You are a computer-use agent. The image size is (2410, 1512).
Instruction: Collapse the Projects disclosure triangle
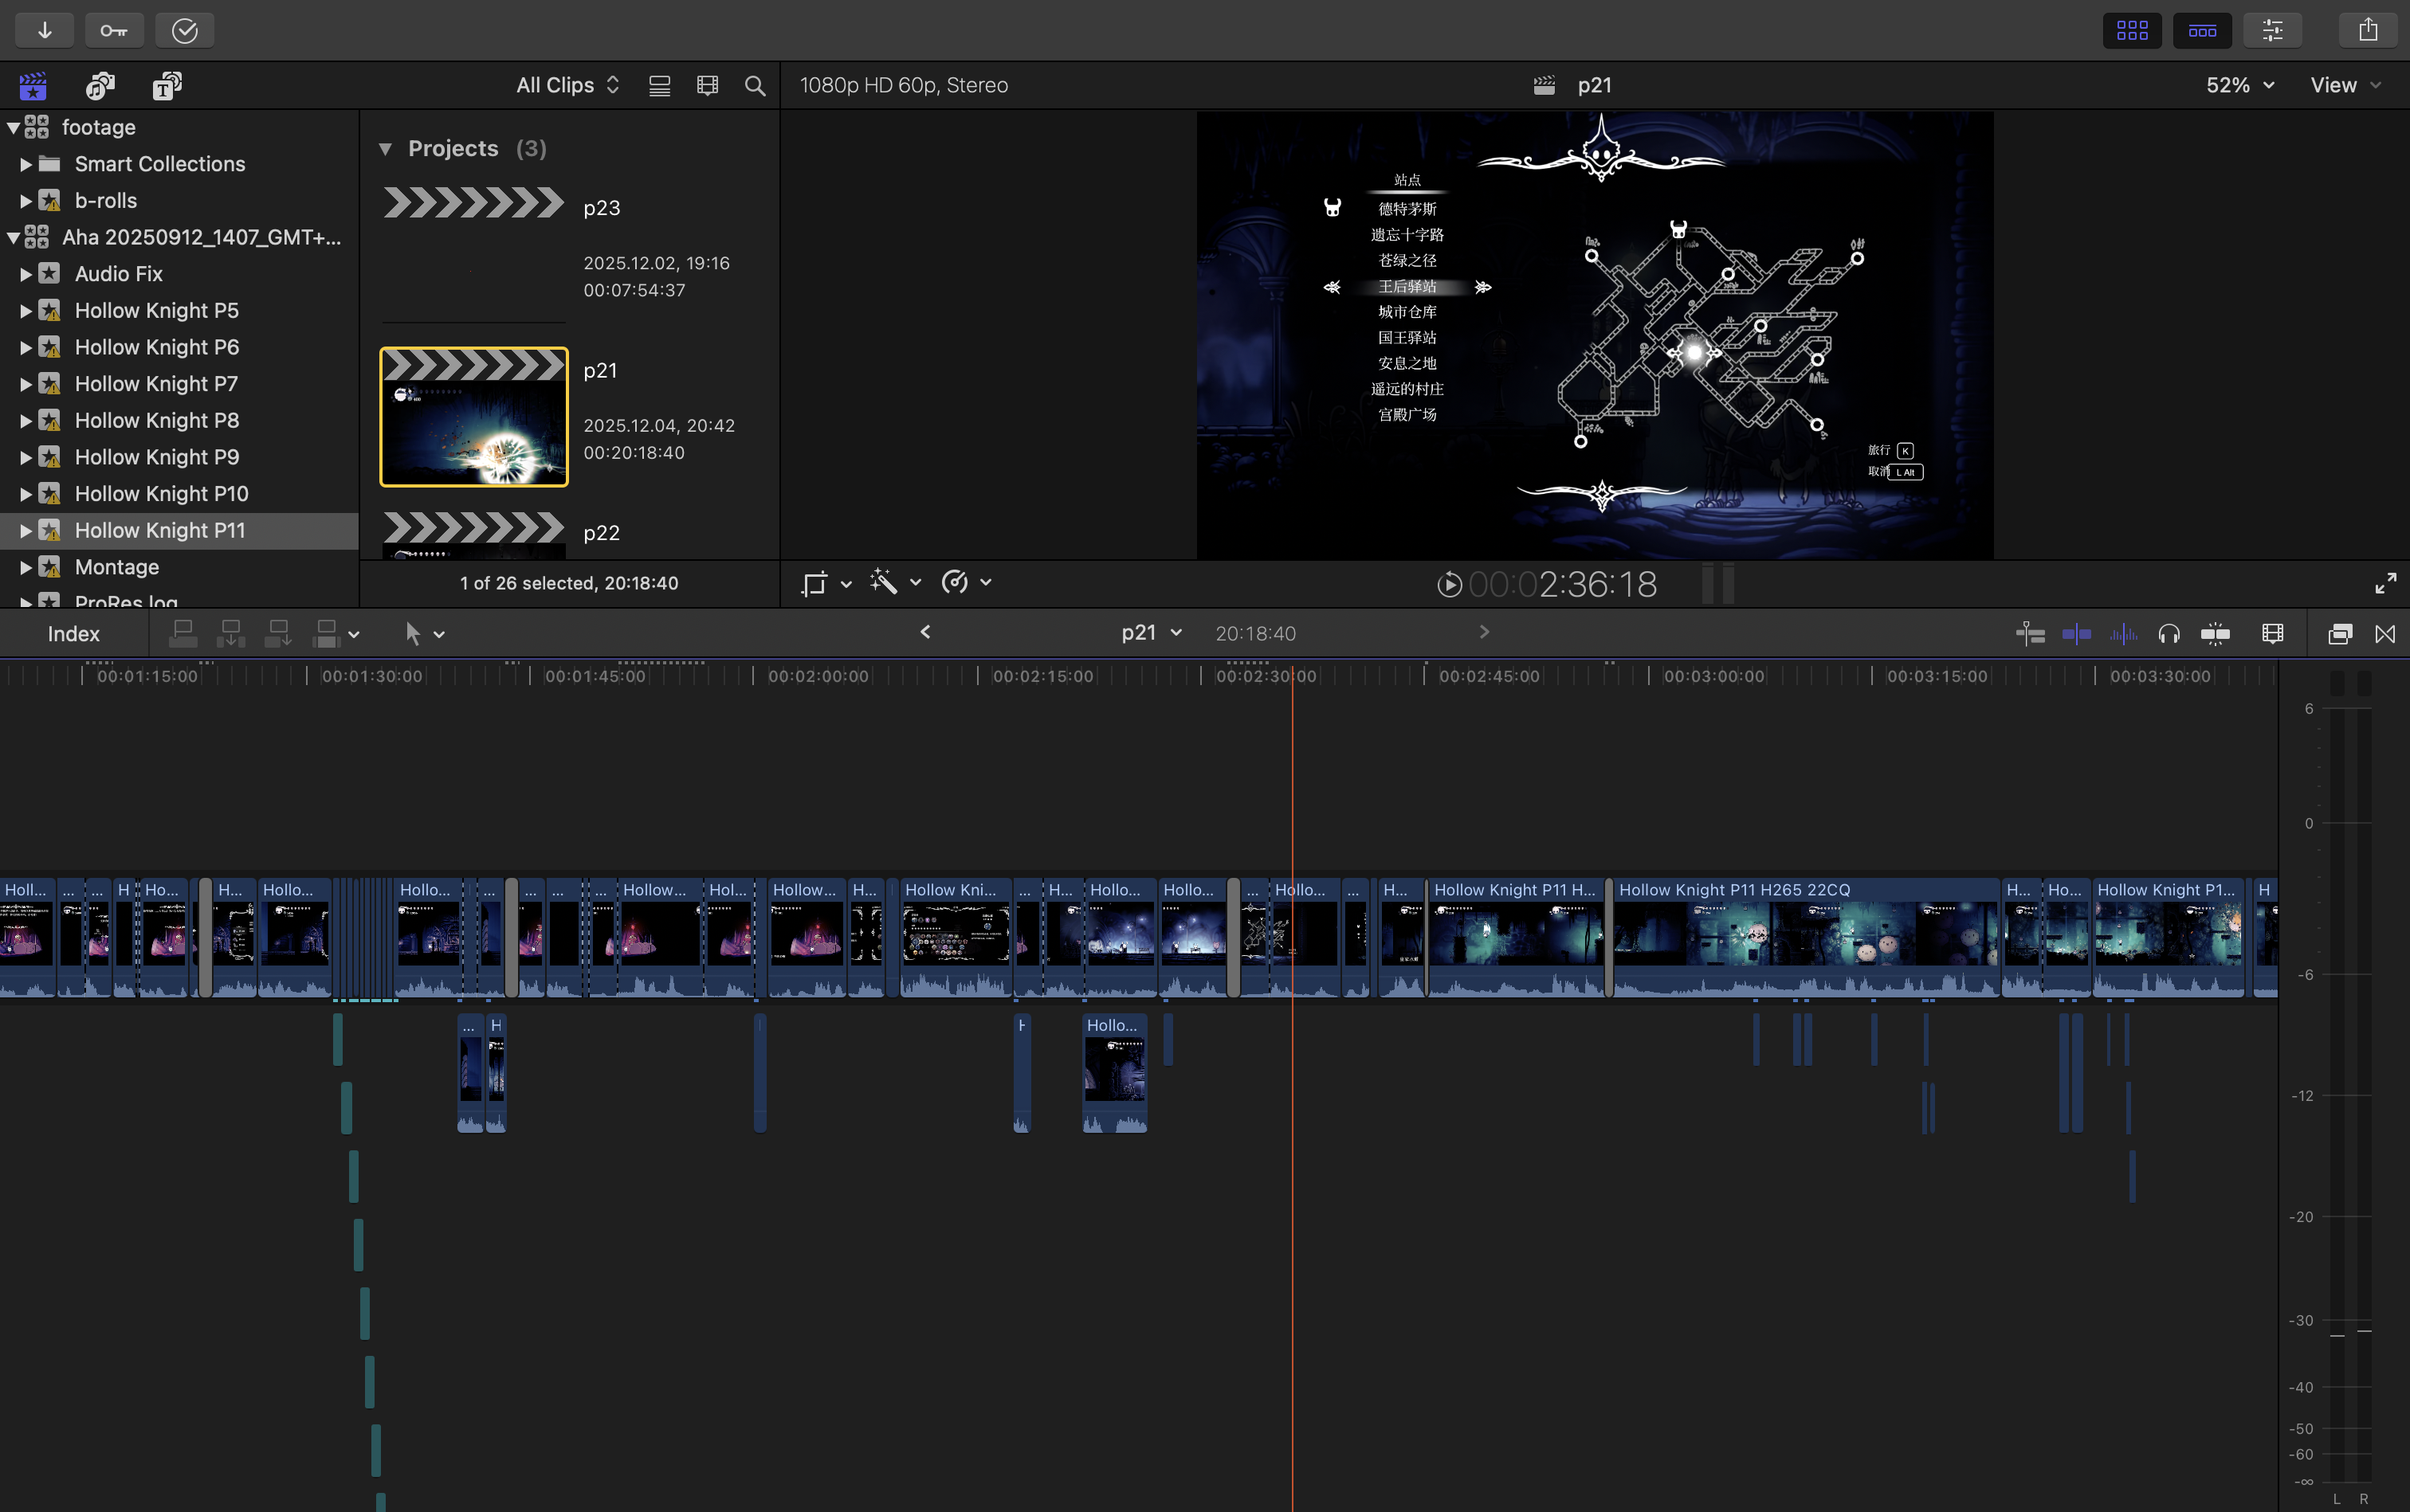(x=387, y=148)
